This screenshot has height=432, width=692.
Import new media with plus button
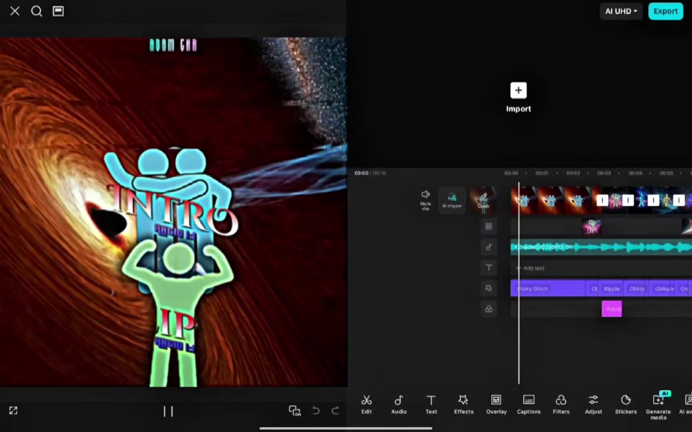(x=519, y=90)
